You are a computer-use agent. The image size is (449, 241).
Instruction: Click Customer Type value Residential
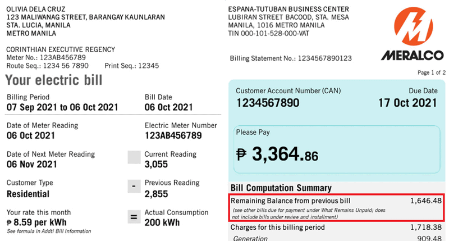pyautogui.click(x=28, y=194)
